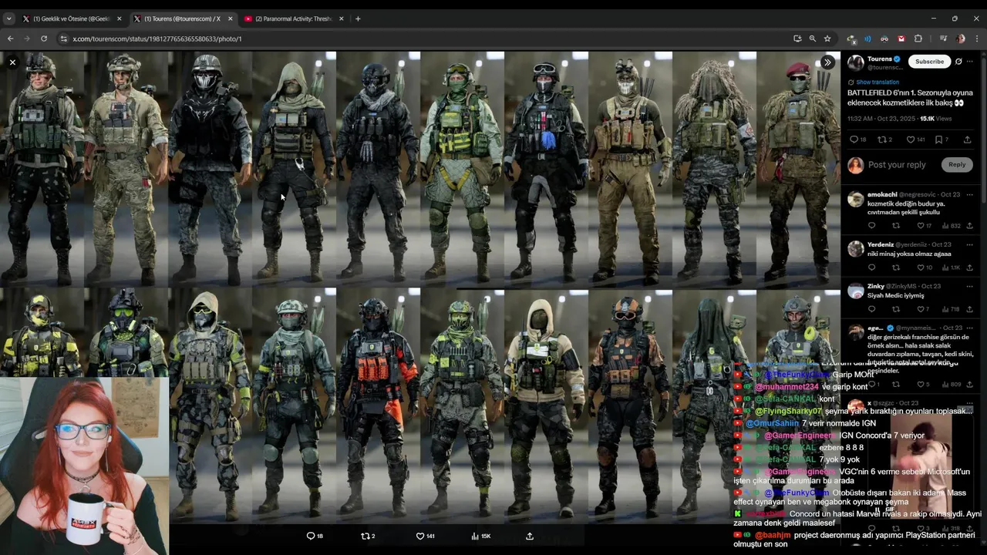
Task: Focus the x.com address bar URL
Action: 157,39
